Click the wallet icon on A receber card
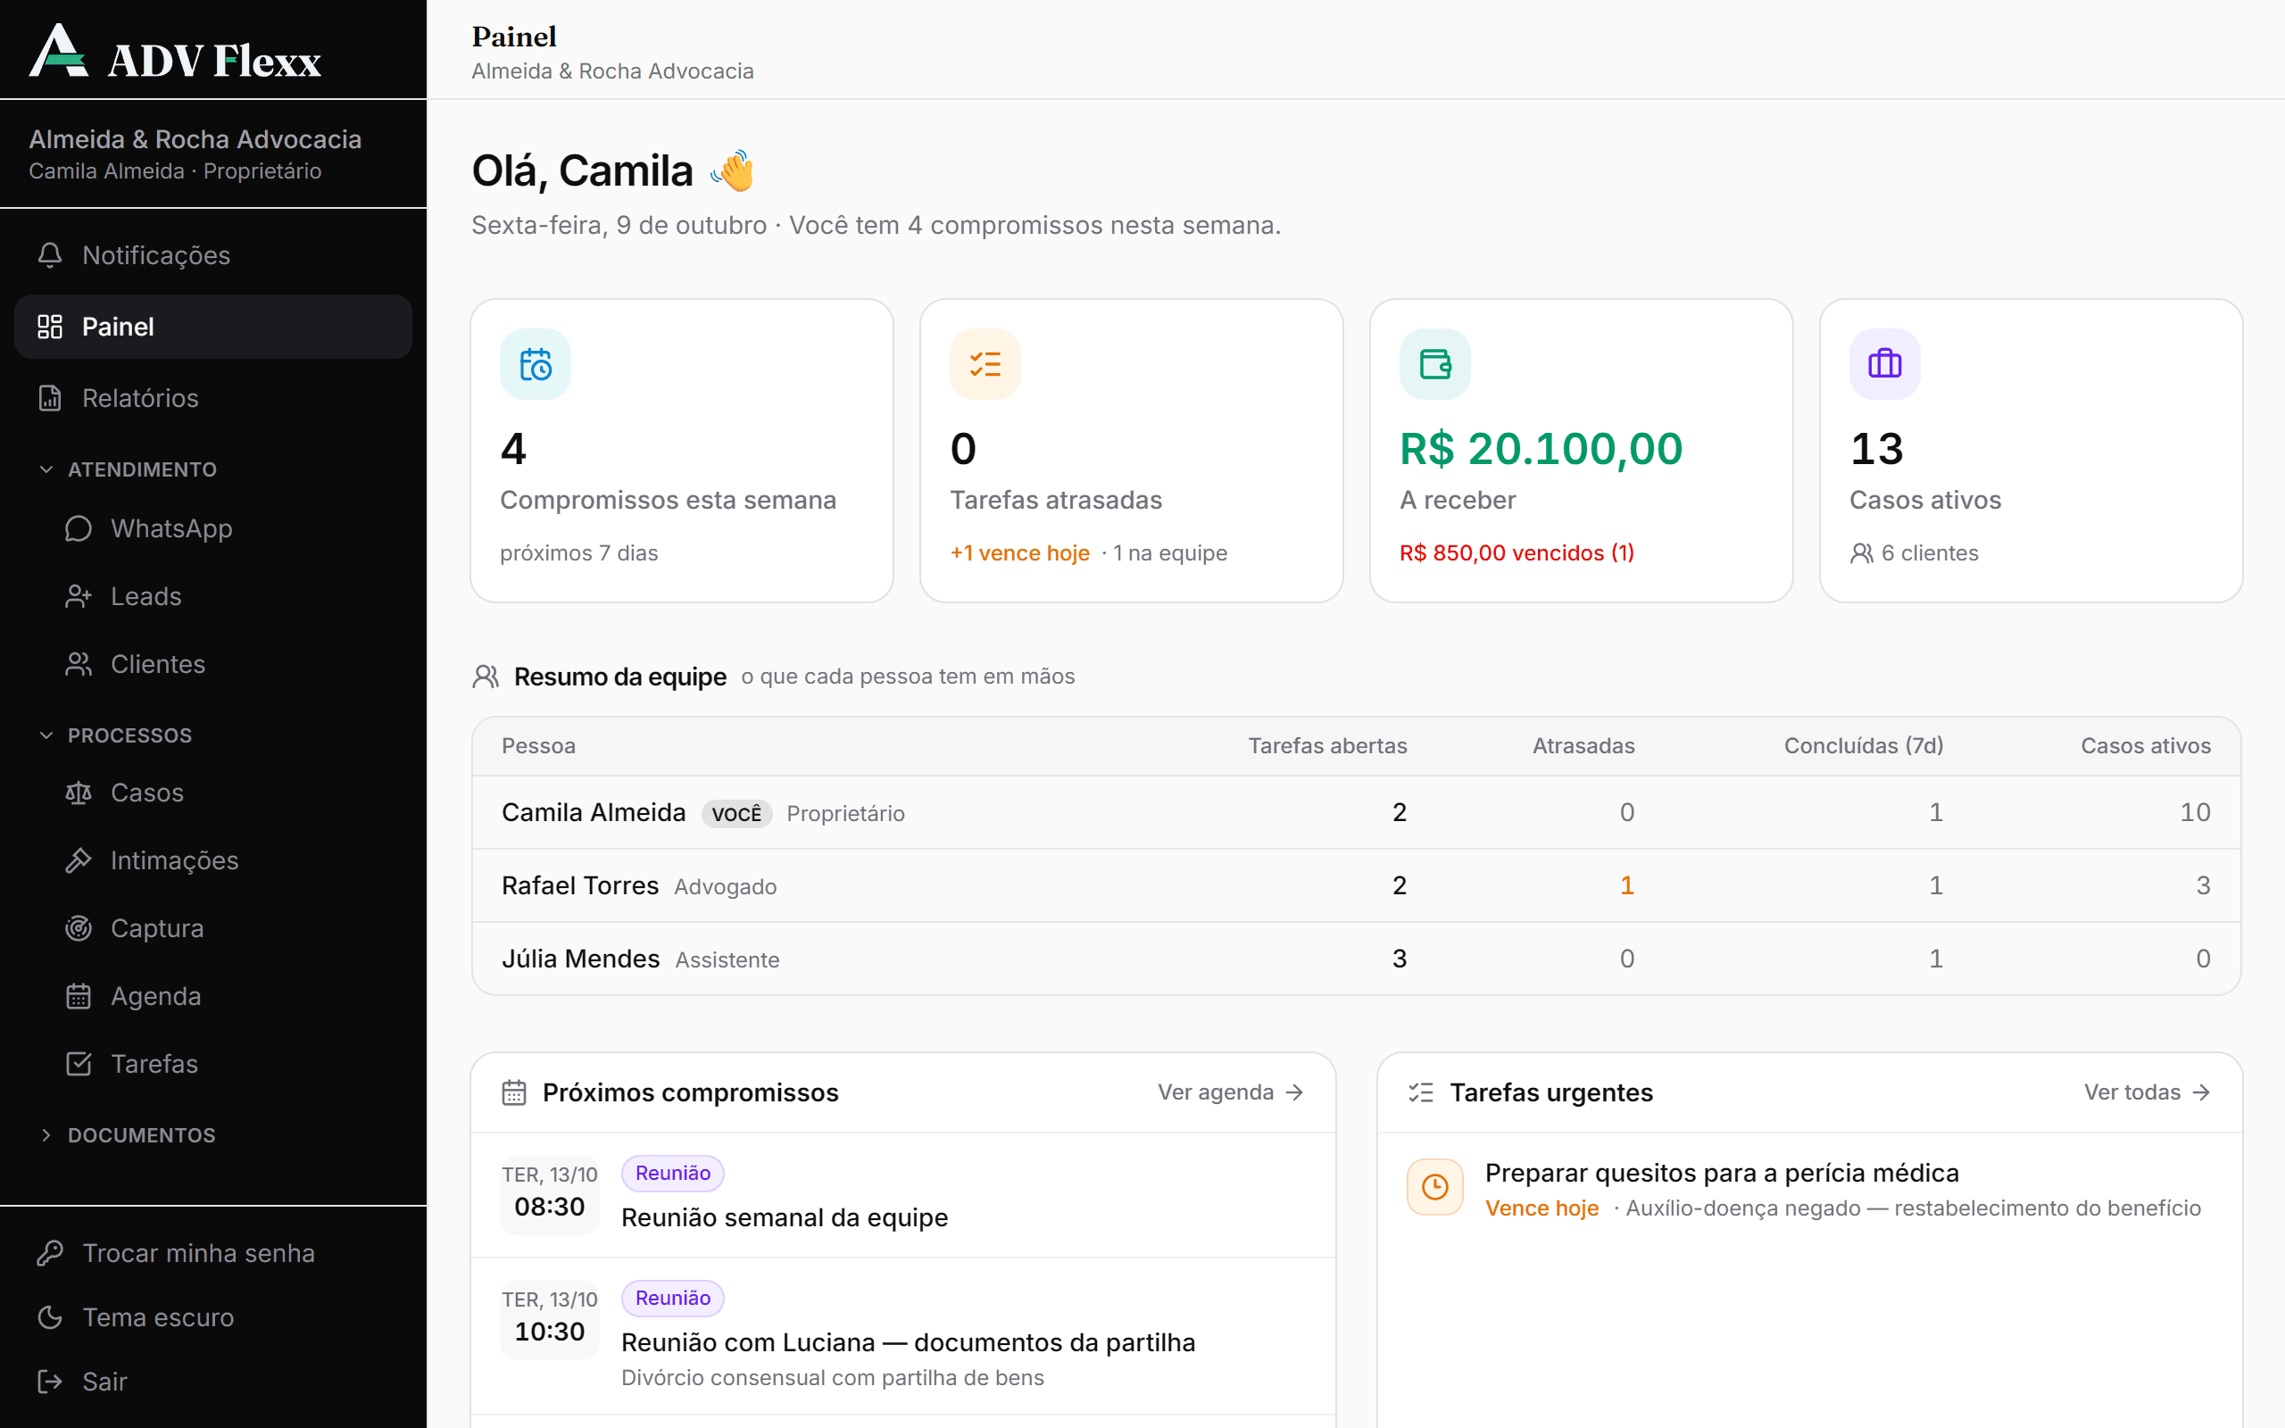The height and width of the screenshot is (1428, 2285). pos(1434,363)
